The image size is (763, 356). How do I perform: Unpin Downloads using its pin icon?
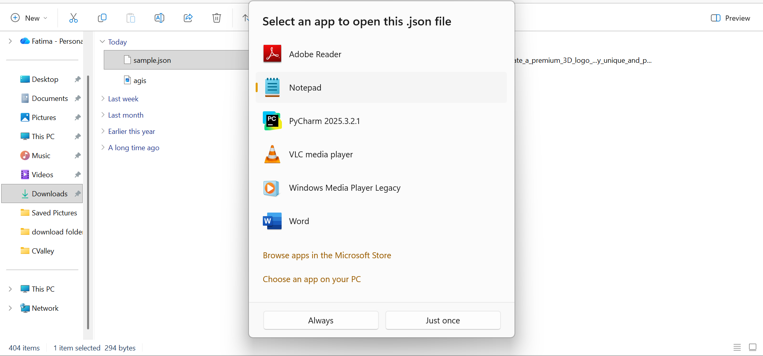[78, 193]
